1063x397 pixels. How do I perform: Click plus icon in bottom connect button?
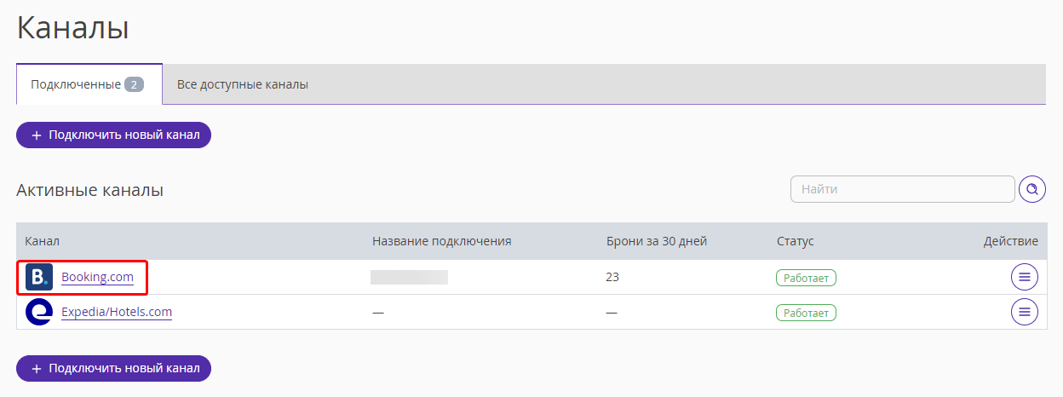[37, 368]
